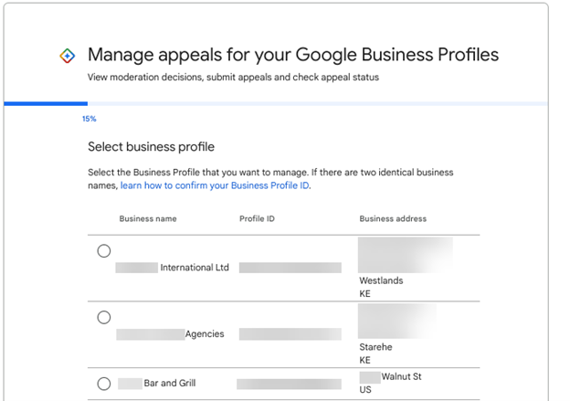
Task: Click the 'Select business profile' heading
Action: click(151, 146)
